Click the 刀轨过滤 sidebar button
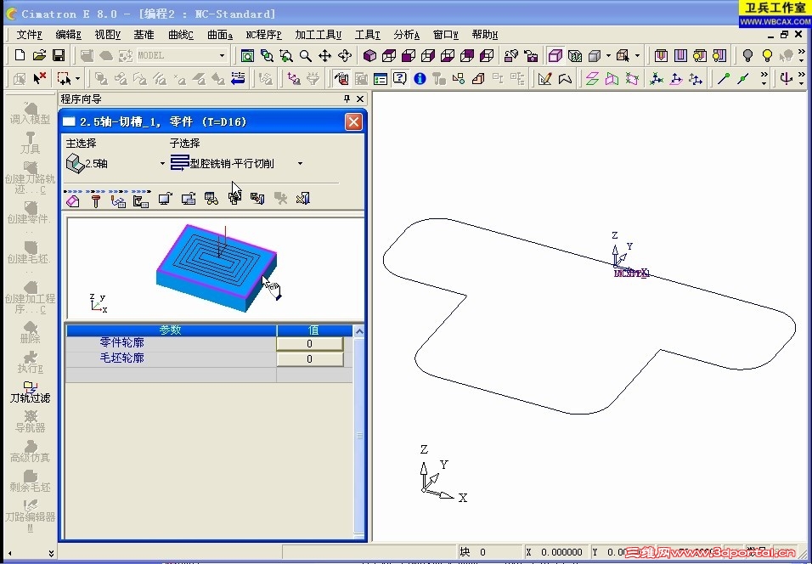Viewport: 812px width, 564px height. click(30, 392)
